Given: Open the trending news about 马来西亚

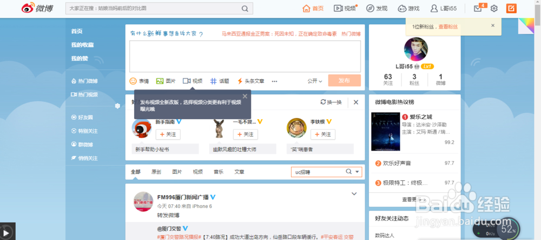Looking at the screenshot, I should tap(279, 34).
